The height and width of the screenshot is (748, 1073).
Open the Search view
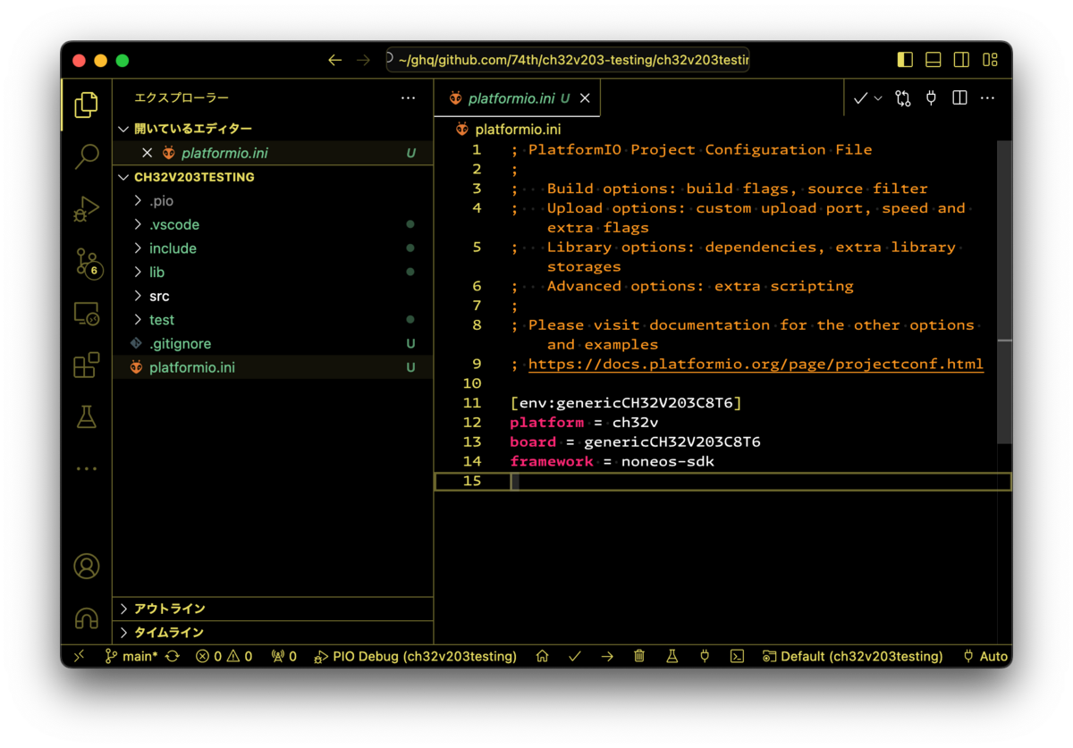coord(87,156)
